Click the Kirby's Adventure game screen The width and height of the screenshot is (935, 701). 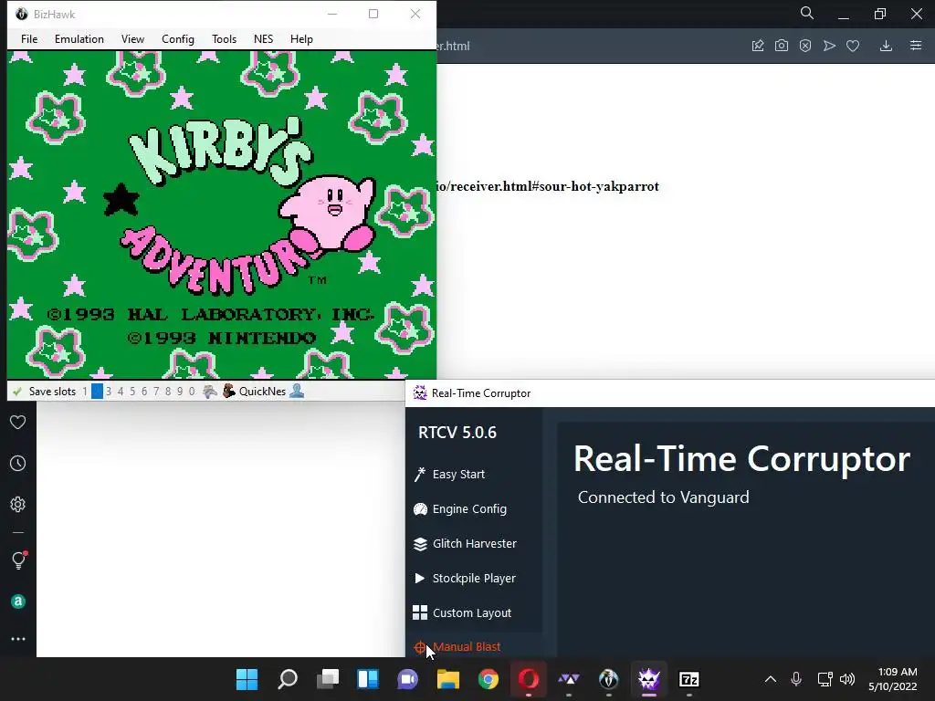pyautogui.click(x=222, y=214)
